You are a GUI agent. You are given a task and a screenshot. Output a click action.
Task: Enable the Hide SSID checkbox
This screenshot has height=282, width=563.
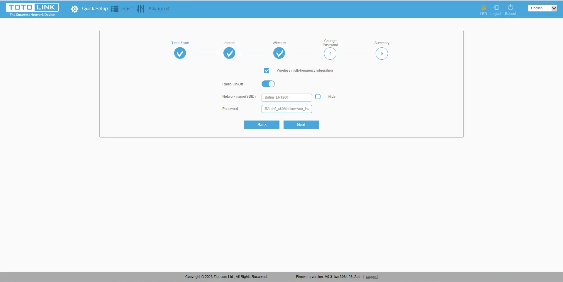tap(318, 97)
